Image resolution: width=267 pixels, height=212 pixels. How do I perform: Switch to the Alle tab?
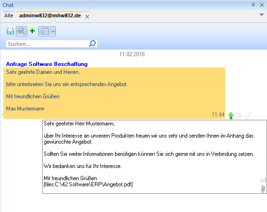[8, 15]
